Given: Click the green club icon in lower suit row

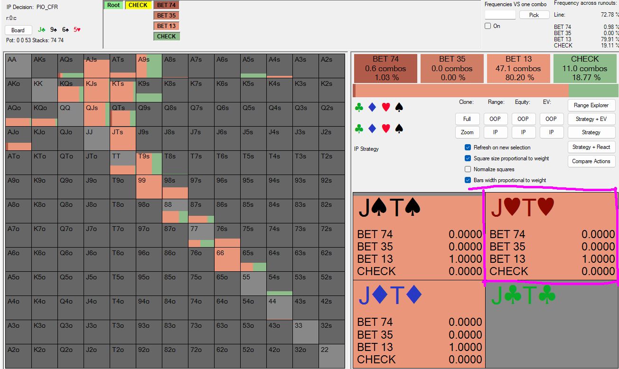Looking at the screenshot, I should [359, 128].
